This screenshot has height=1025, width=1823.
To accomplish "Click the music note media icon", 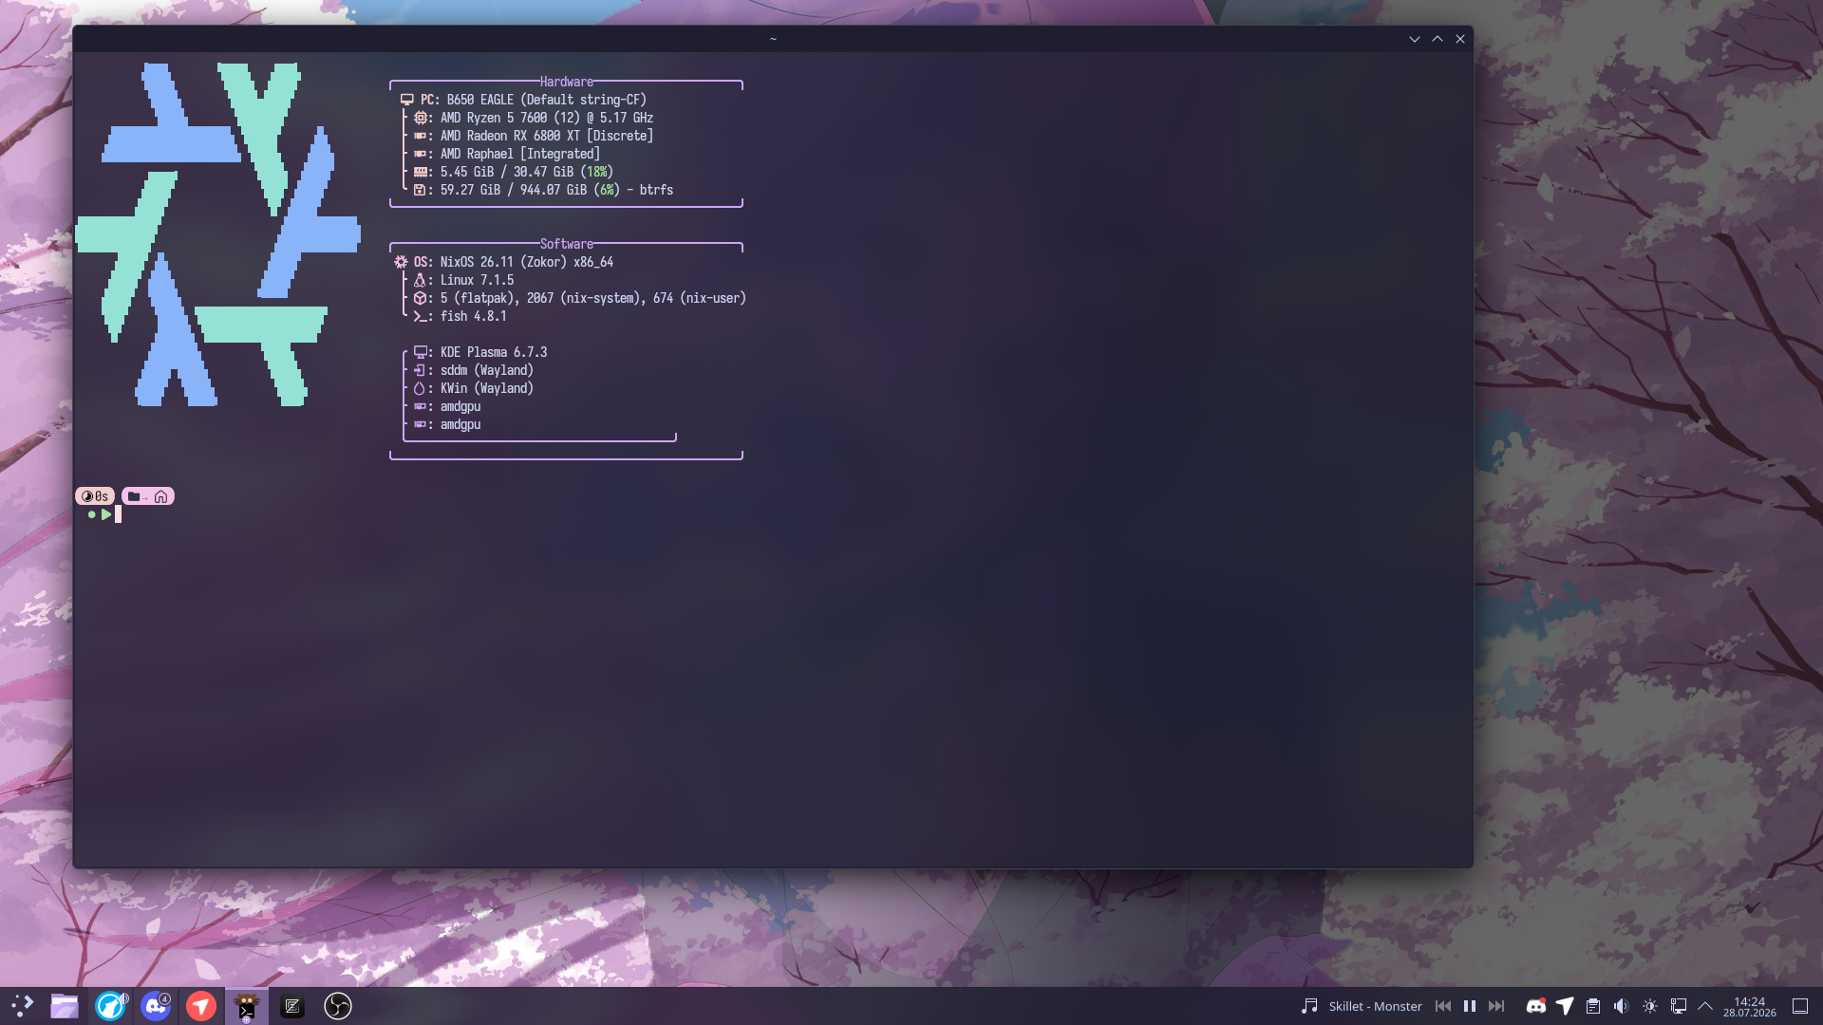I will click(1309, 1006).
